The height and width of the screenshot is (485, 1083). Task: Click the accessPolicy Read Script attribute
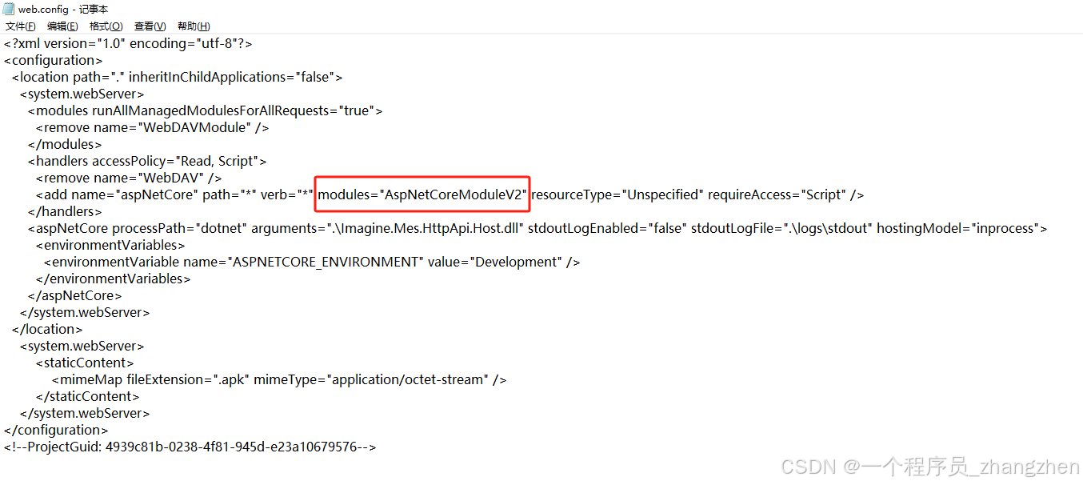click(176, 160)
